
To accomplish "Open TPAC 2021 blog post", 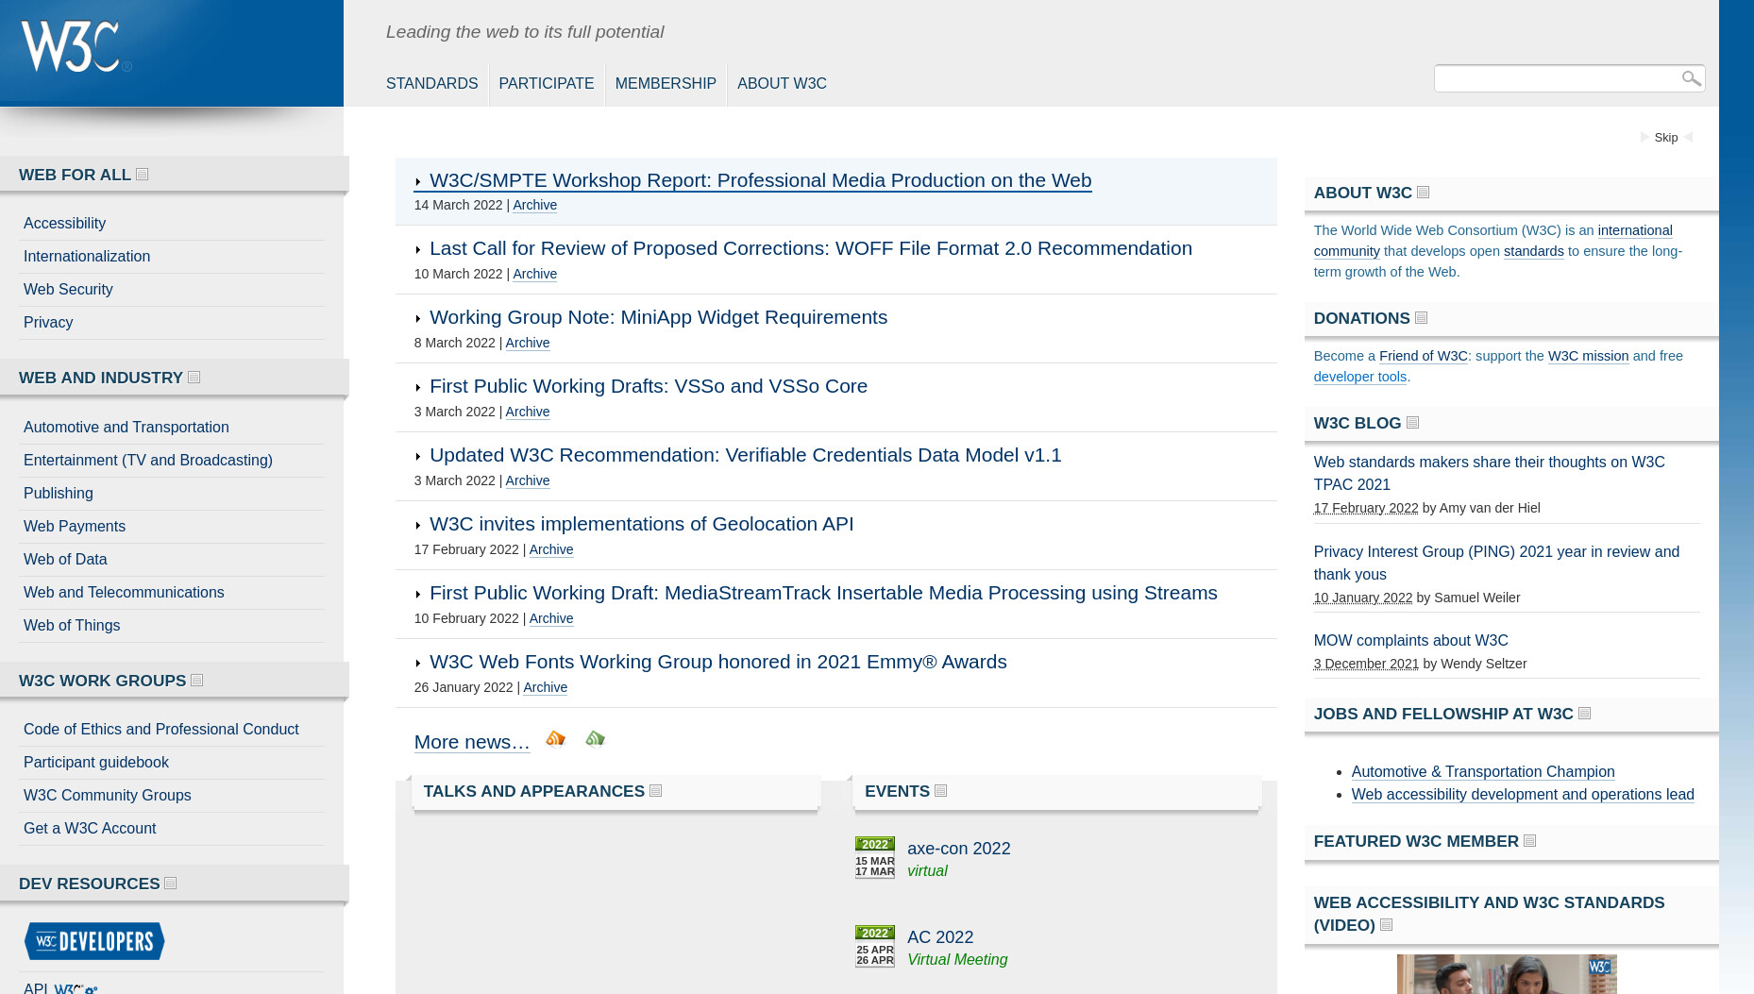I will tap(1490, 473).
